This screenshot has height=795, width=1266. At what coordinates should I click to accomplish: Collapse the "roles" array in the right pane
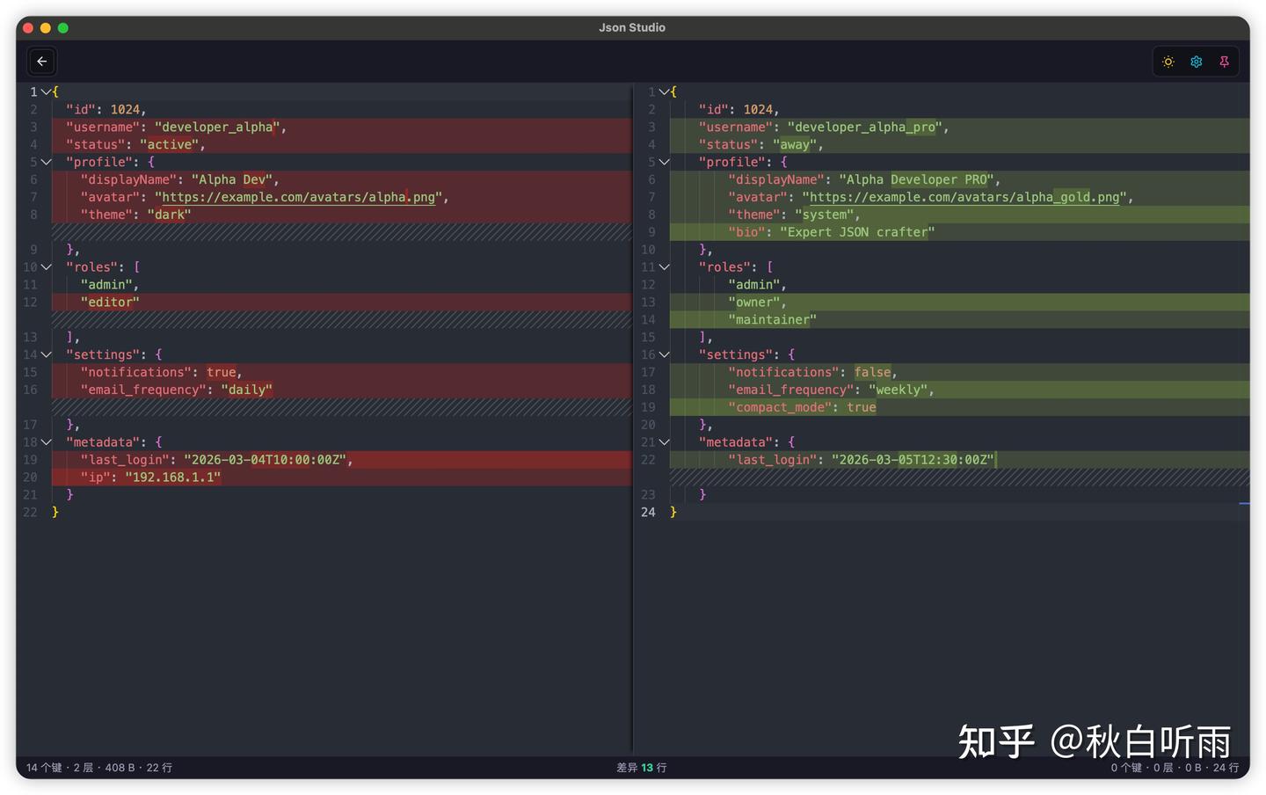(664, 267)
